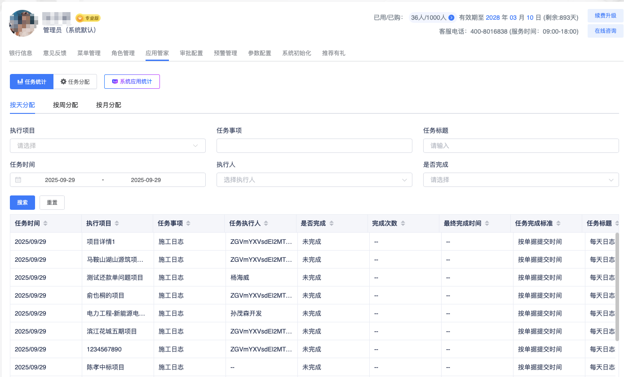Screen dimensions: 624x377
Task: Sort table by 执行项目 column icon
Action: tap(117, 223)
